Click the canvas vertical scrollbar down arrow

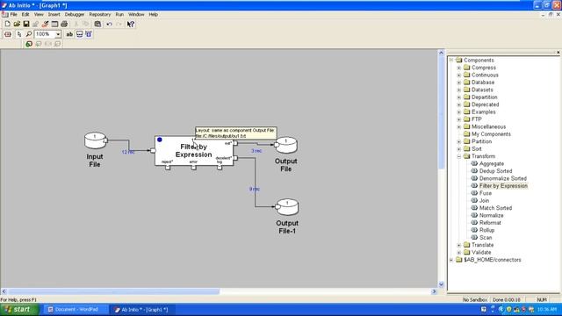coord(441,284)
